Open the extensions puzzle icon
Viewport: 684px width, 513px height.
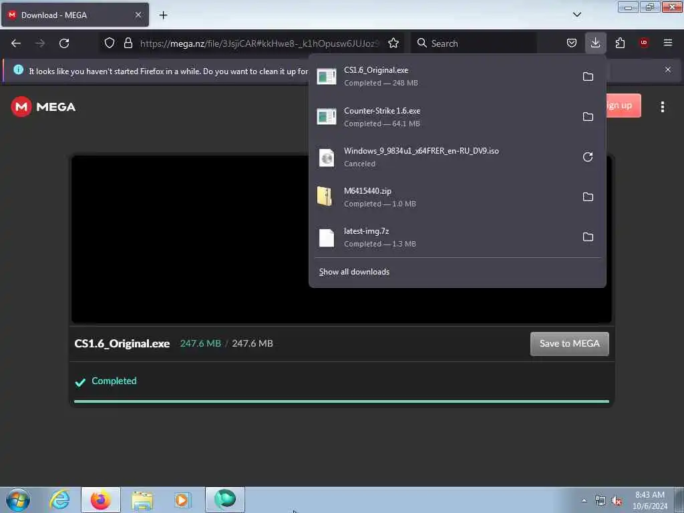tap(620, 43)
